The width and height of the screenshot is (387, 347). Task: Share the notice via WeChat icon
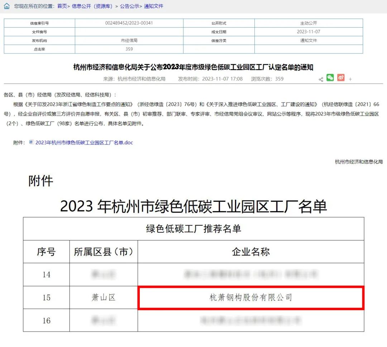tap(330, 77)
